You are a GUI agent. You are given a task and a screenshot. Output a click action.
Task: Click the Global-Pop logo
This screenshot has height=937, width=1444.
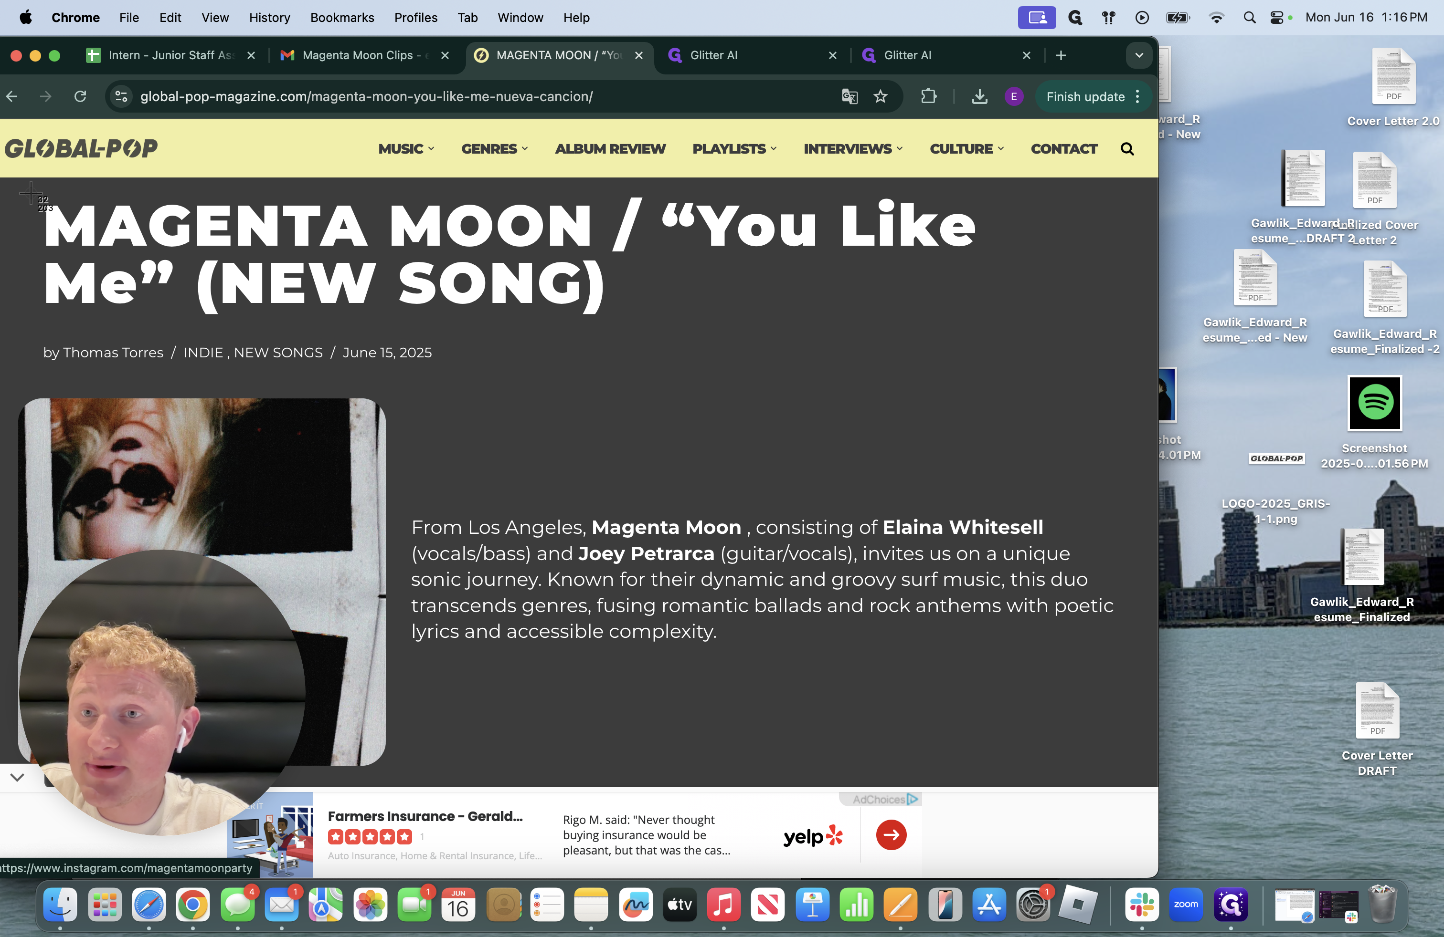pos(81,148)
